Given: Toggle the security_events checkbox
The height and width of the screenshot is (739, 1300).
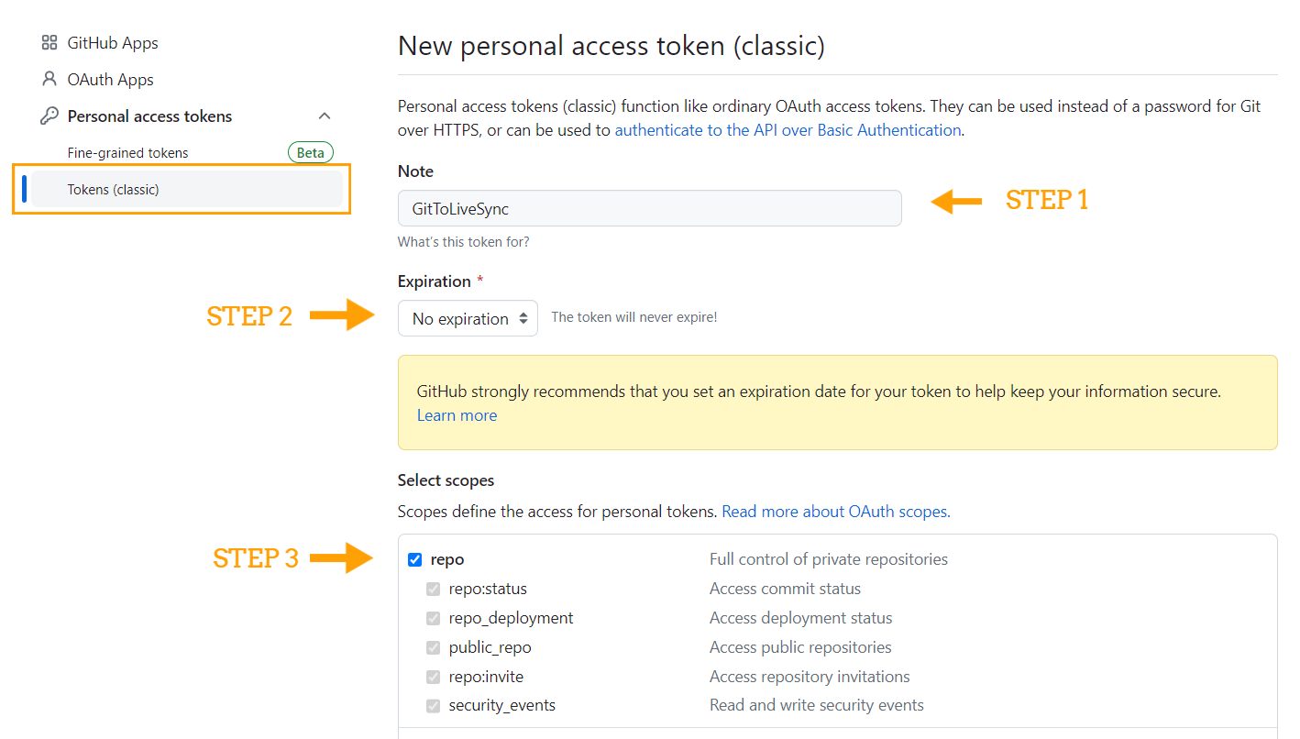Looking at the screenshot, I should tap(434, 706).
